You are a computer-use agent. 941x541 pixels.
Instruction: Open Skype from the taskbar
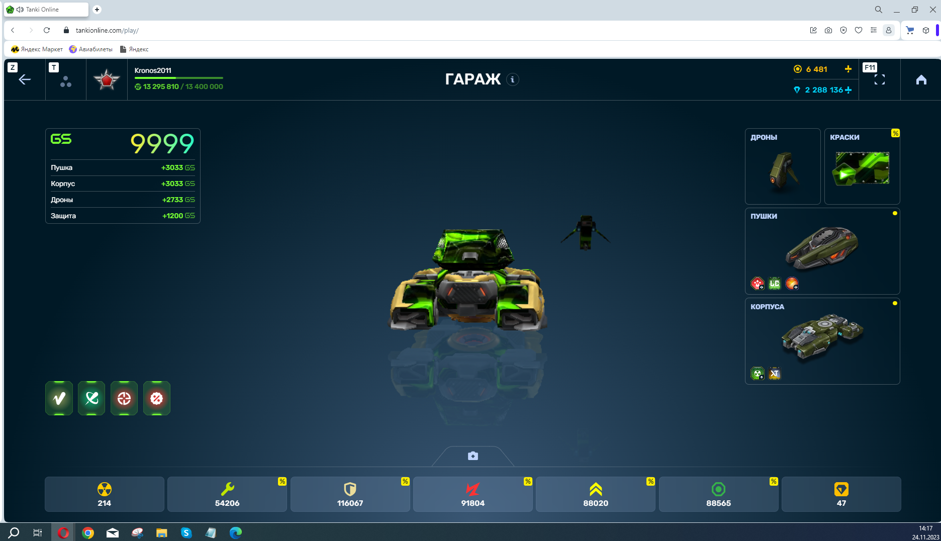186,532
